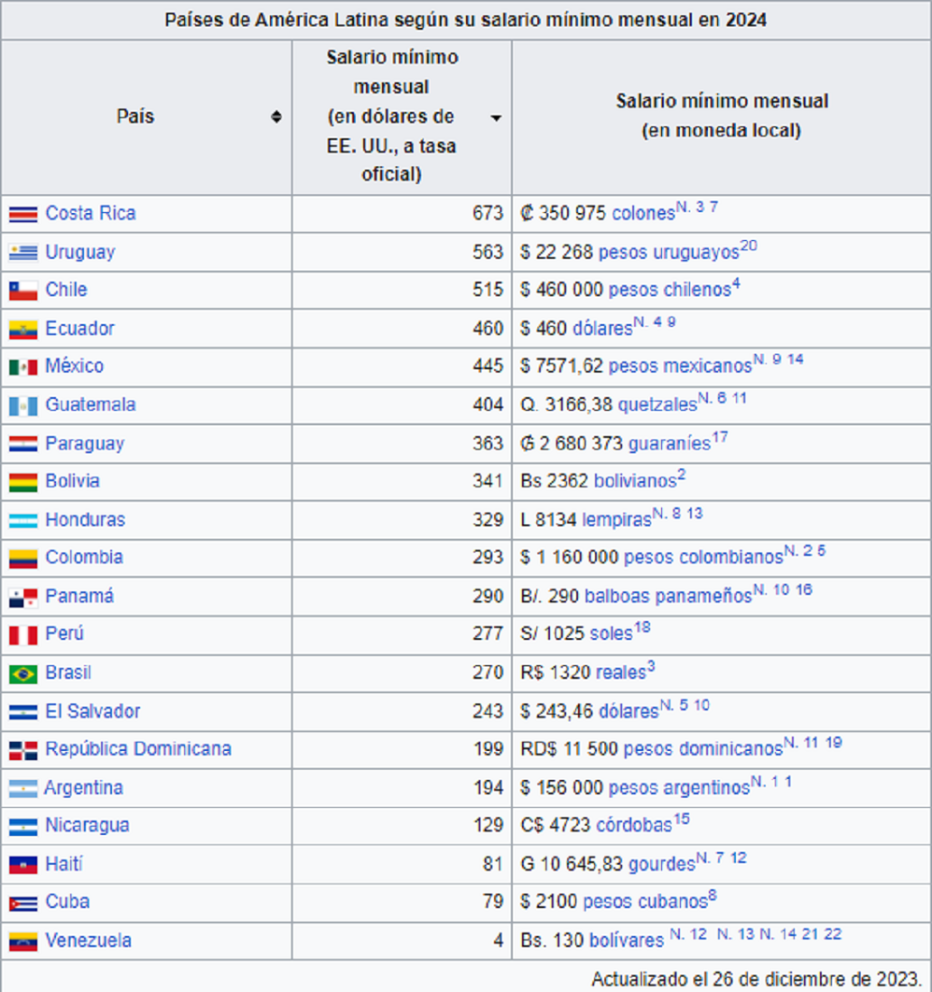Open the guaraníes currency link
The height and width of the screenshot is (992, 932).
(671, 444)
